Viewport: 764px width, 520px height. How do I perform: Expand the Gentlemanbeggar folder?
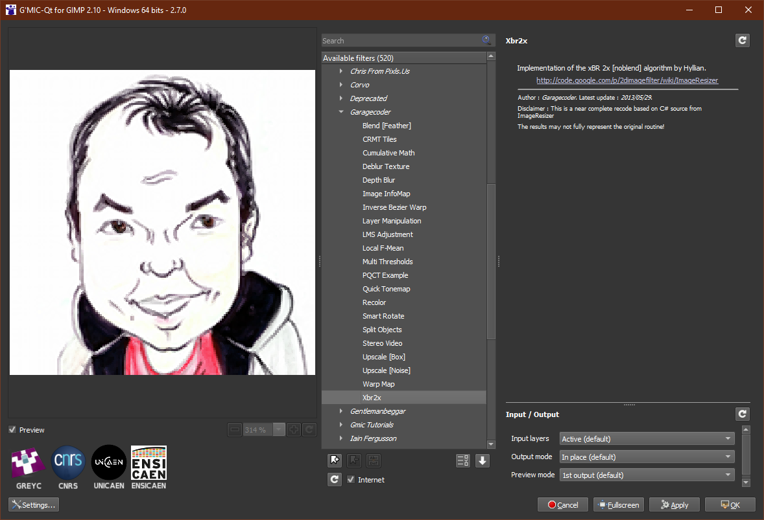[x=341, y=411]
